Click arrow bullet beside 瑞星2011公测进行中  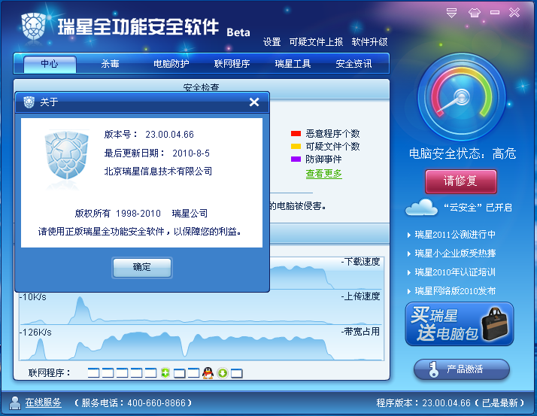[x=409, y=235]
